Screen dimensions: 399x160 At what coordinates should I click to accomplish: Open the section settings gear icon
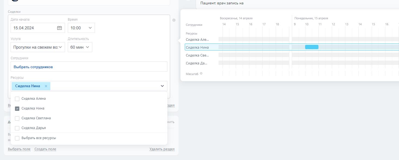(x=174, y=20)
